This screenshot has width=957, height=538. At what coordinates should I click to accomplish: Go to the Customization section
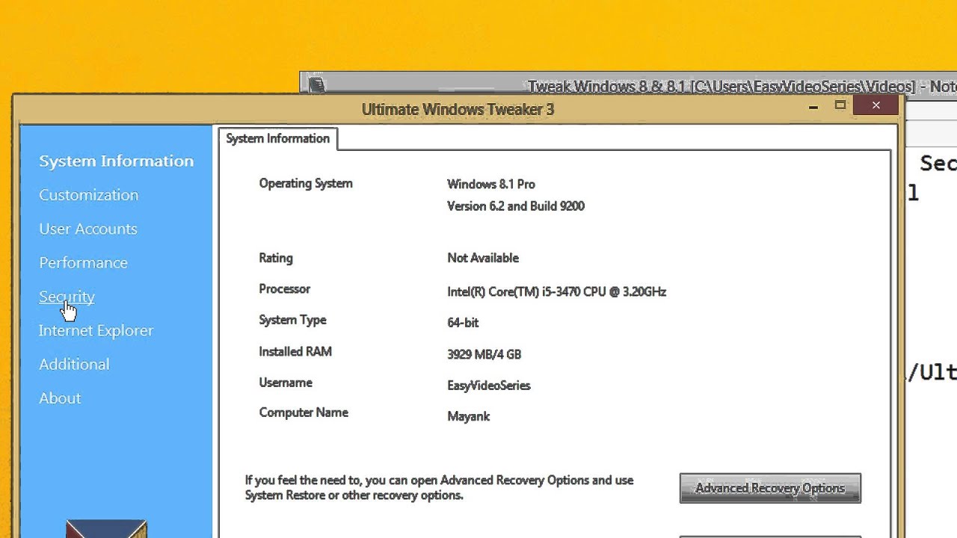click(x=88, y=195)
